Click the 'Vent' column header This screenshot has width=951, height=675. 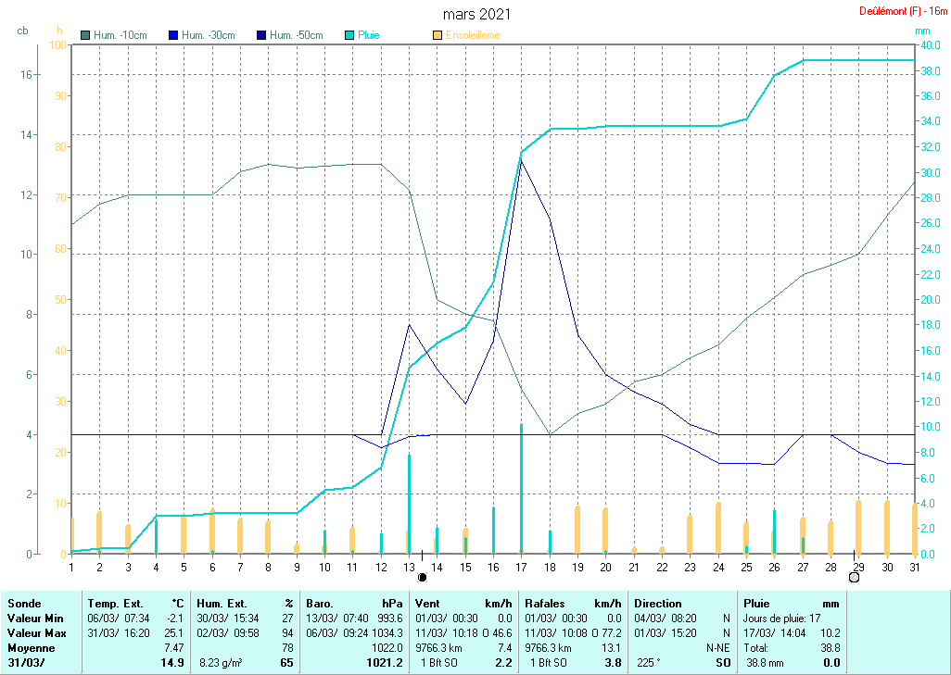[x=427, y=603]
